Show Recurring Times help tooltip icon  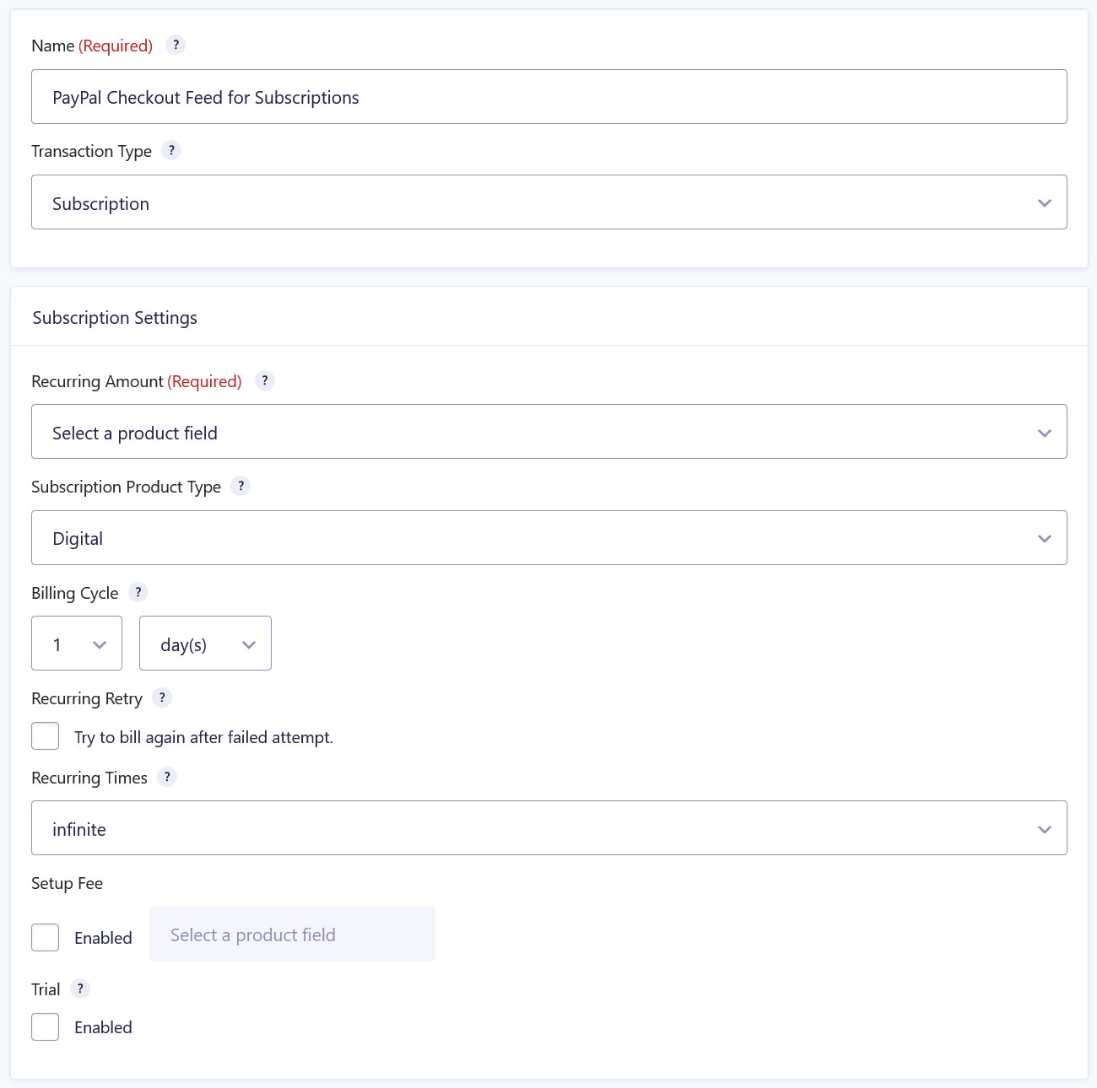(x=167, y=777)
